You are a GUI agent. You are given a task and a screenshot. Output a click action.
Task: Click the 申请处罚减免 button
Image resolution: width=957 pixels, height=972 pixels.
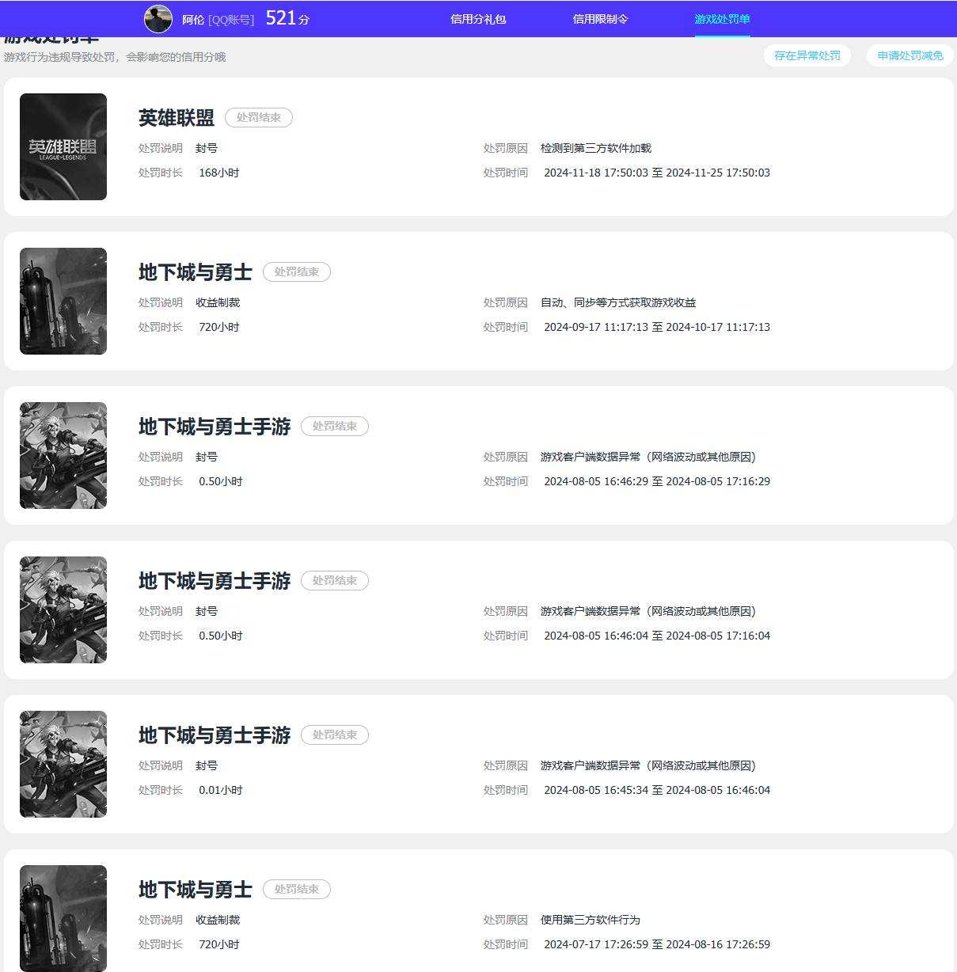910,55
